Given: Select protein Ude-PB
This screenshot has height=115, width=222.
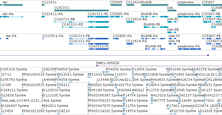Looking at the screenshot, I should pyautogui.click(x=172, y=44).
